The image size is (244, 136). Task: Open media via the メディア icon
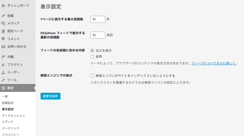coord(3,23)
